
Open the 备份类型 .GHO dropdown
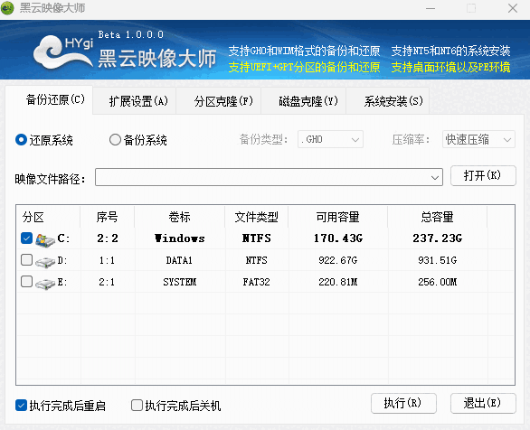tap(330, 139)
